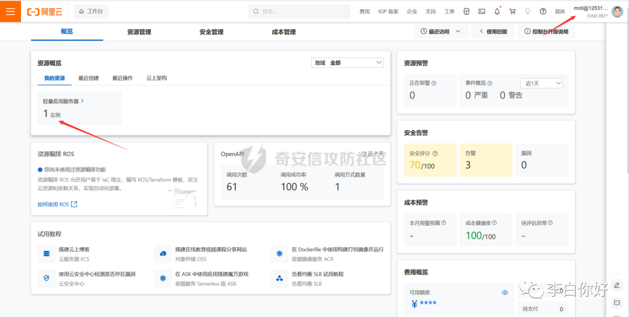The height and width of the screenshot is (317, 629).
Task: Open tutorial 负载均衡 SLB 试用教程
Action: point(318,274)
